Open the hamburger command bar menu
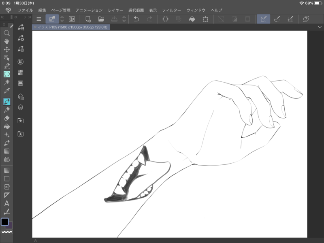Image resolution: width=324 pixels, height=243 pixels. pos(39,19)
